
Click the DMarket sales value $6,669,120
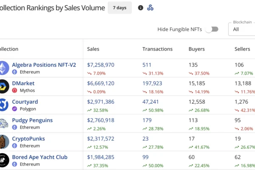[x=101, y=83]
